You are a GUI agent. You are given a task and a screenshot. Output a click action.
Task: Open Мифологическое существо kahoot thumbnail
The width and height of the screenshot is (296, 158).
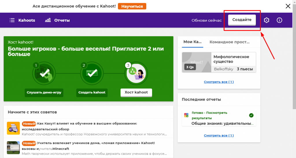tap(197, 62)
